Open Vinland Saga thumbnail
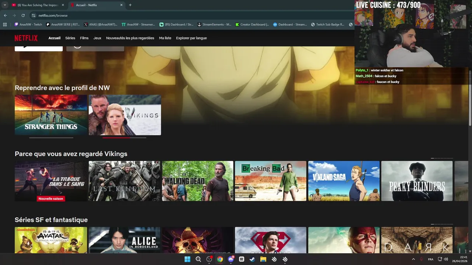Viewport: 472px width, 265px height. click(x=344, y=181)
